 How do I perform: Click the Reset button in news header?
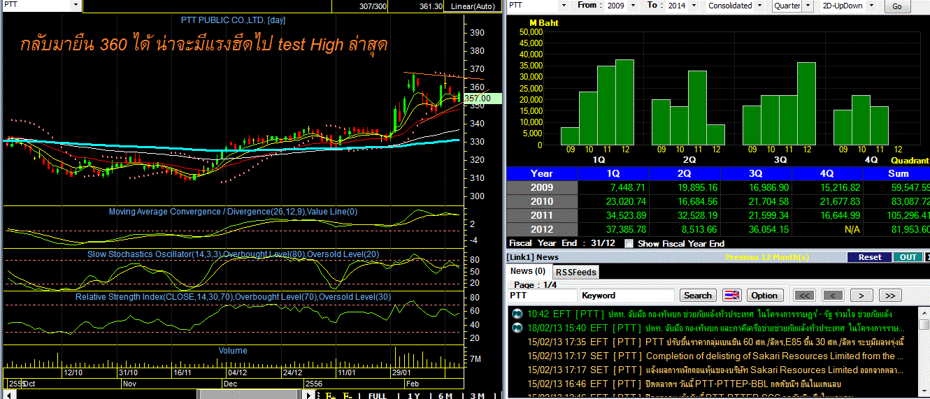tap(870, 257)
